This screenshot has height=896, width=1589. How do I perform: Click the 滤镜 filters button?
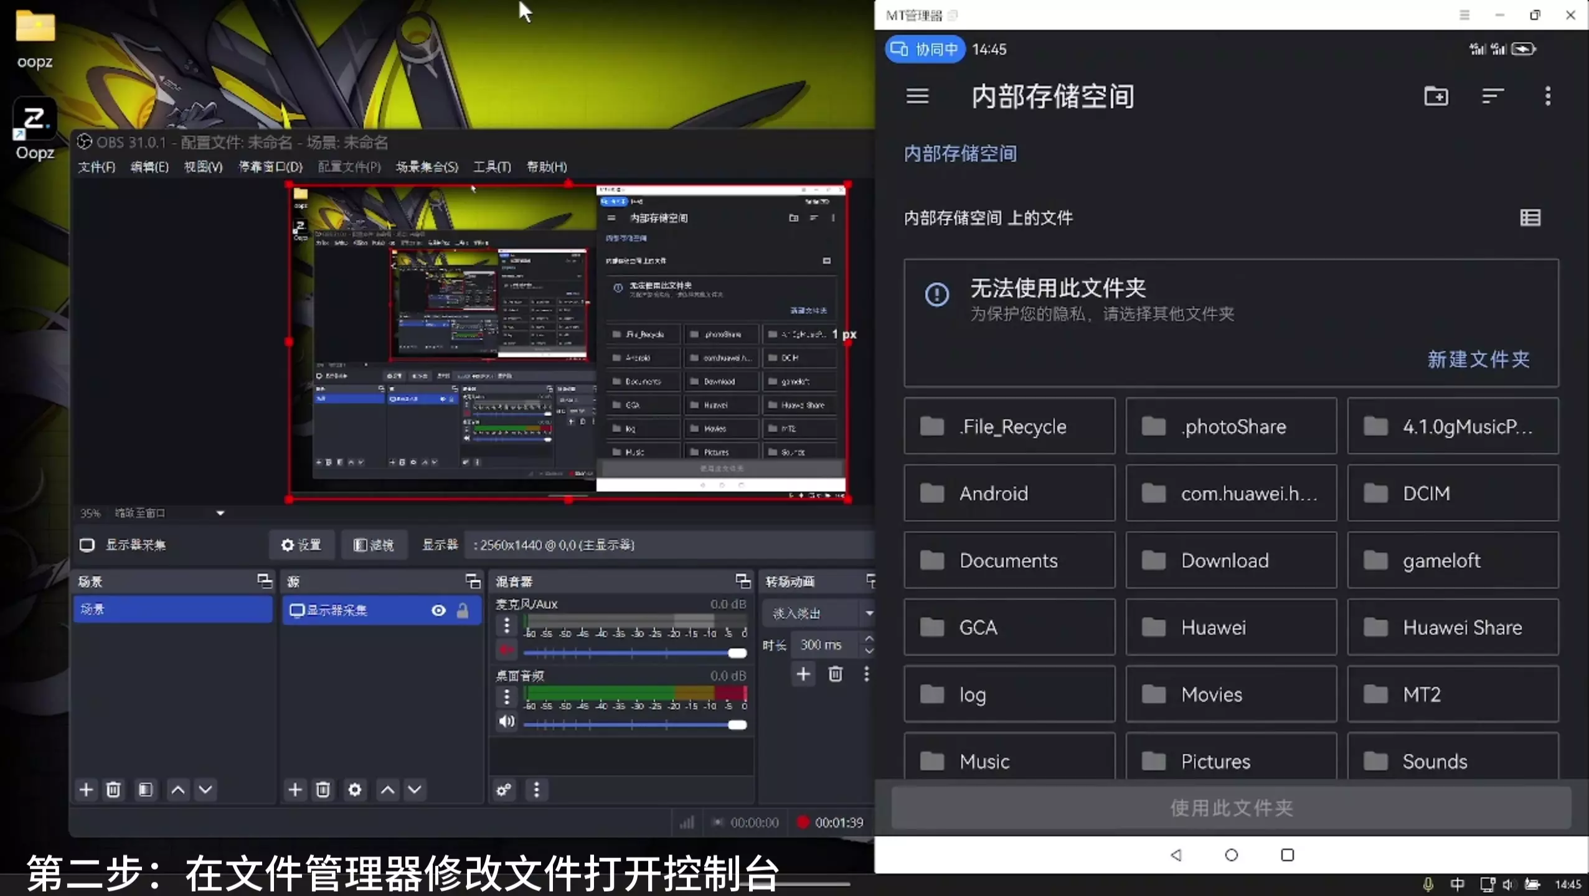374,545
